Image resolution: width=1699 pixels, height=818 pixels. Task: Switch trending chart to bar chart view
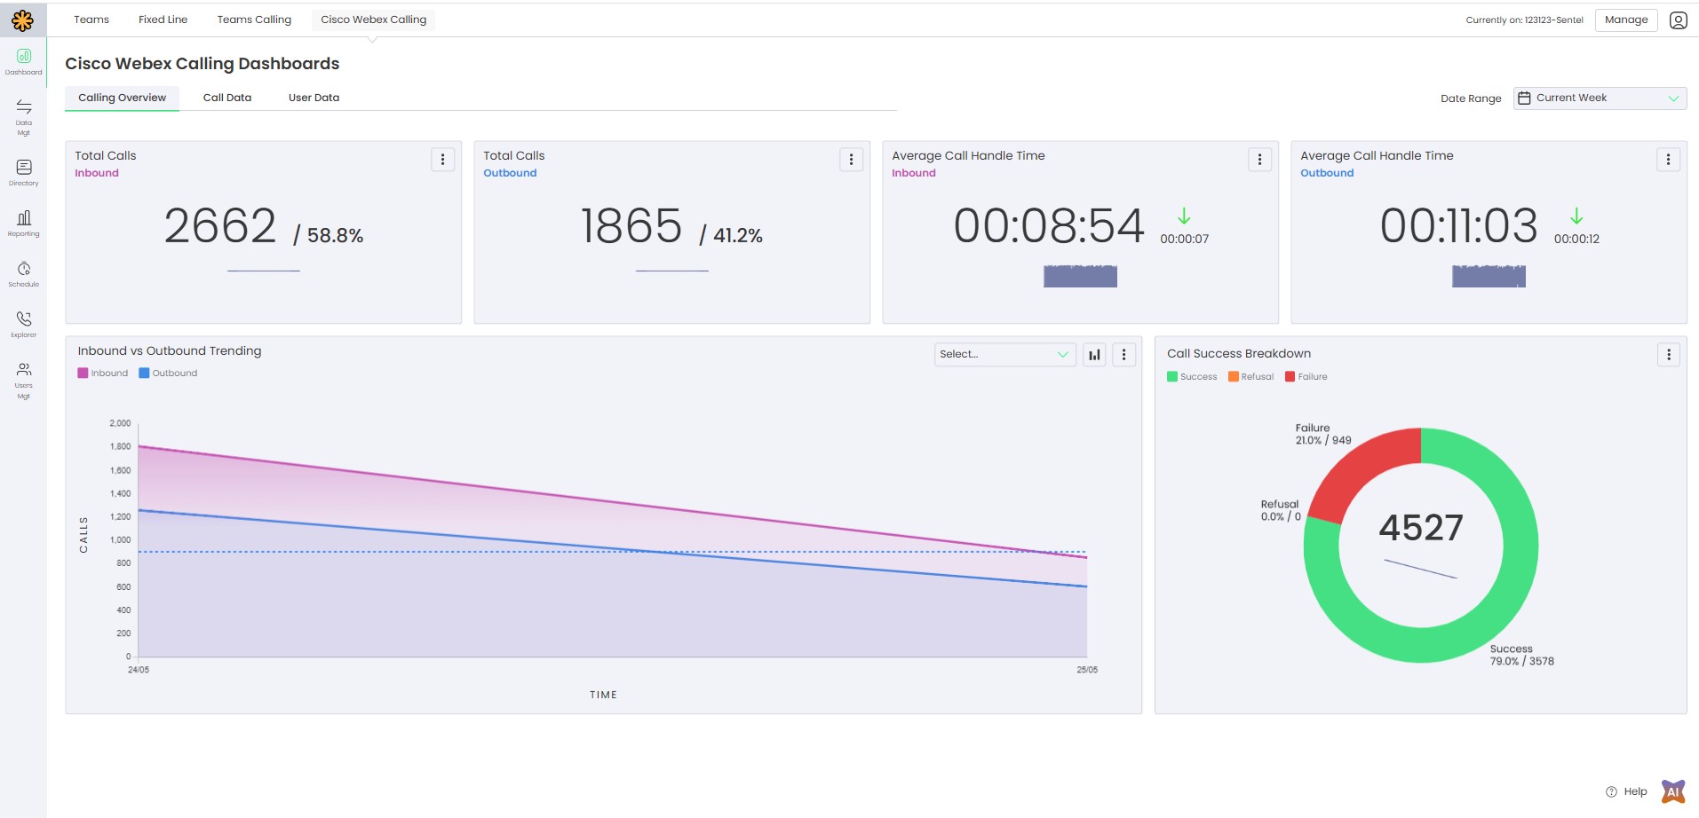click(1094, 355)
